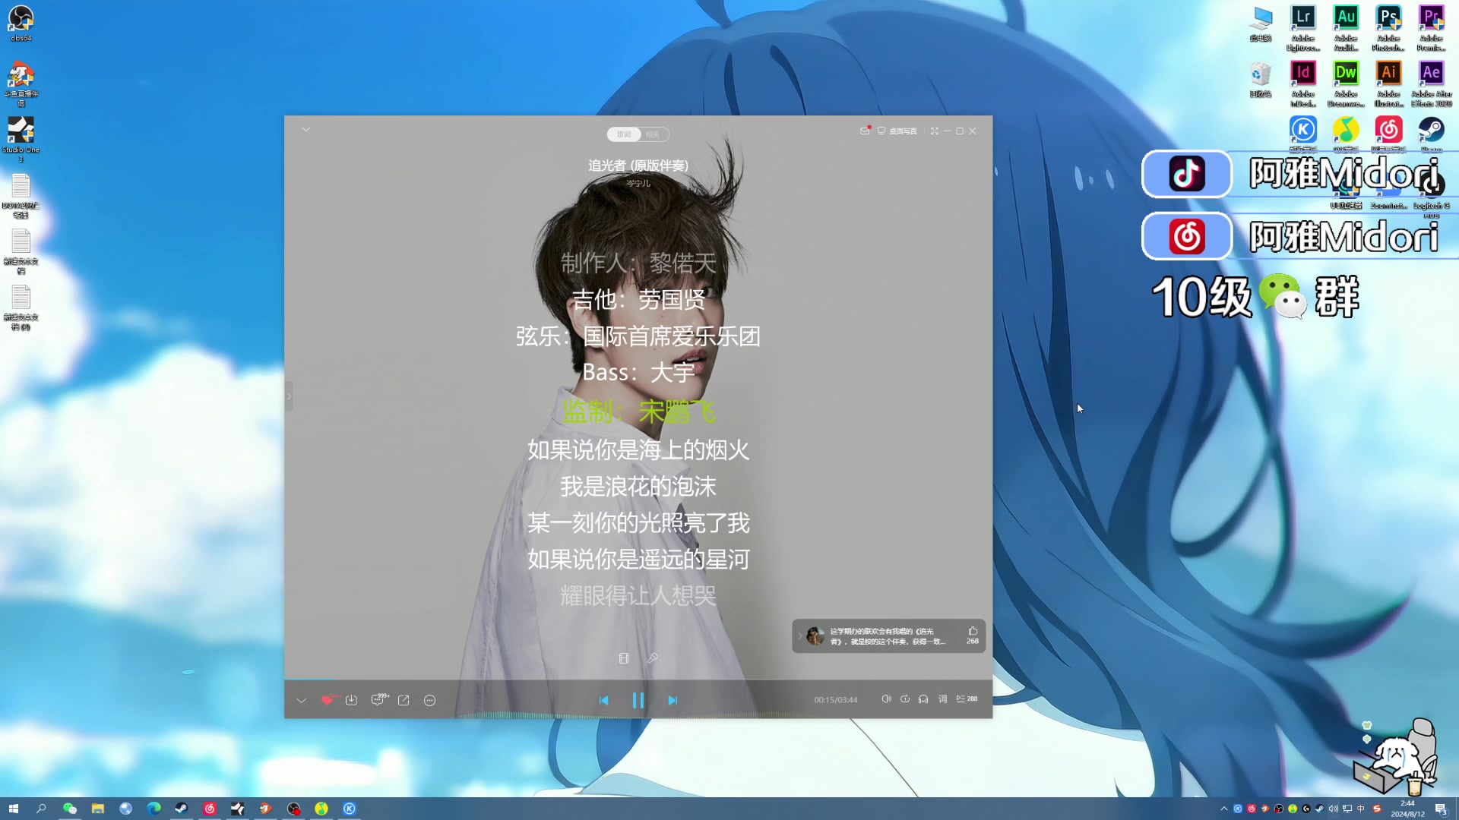Click the 歌词 lyrics tab
1459x820 pixels.
(623, 134)
